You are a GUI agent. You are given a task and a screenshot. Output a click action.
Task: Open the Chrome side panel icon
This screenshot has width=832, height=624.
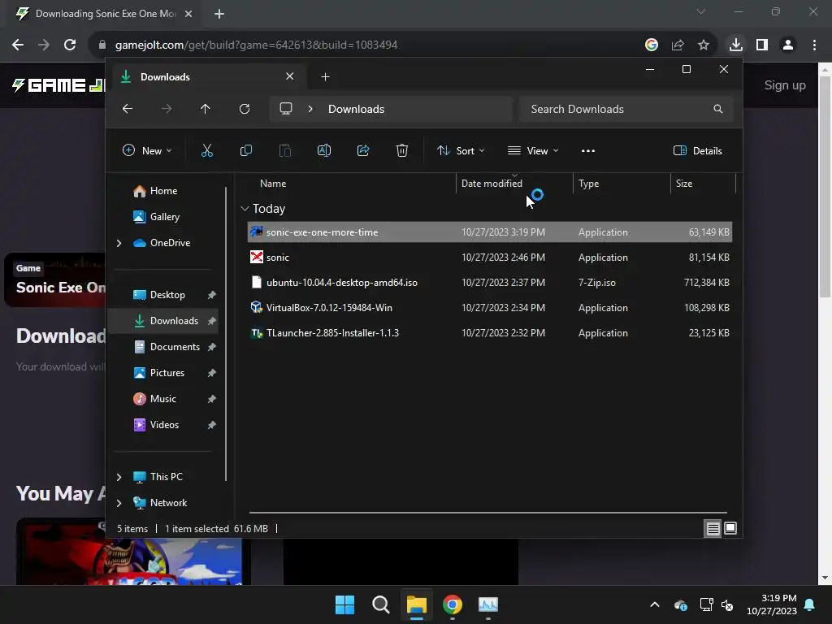(762, 45)
